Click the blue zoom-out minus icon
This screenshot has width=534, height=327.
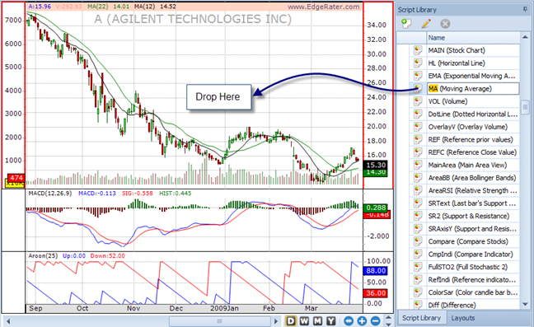[375, 321]
